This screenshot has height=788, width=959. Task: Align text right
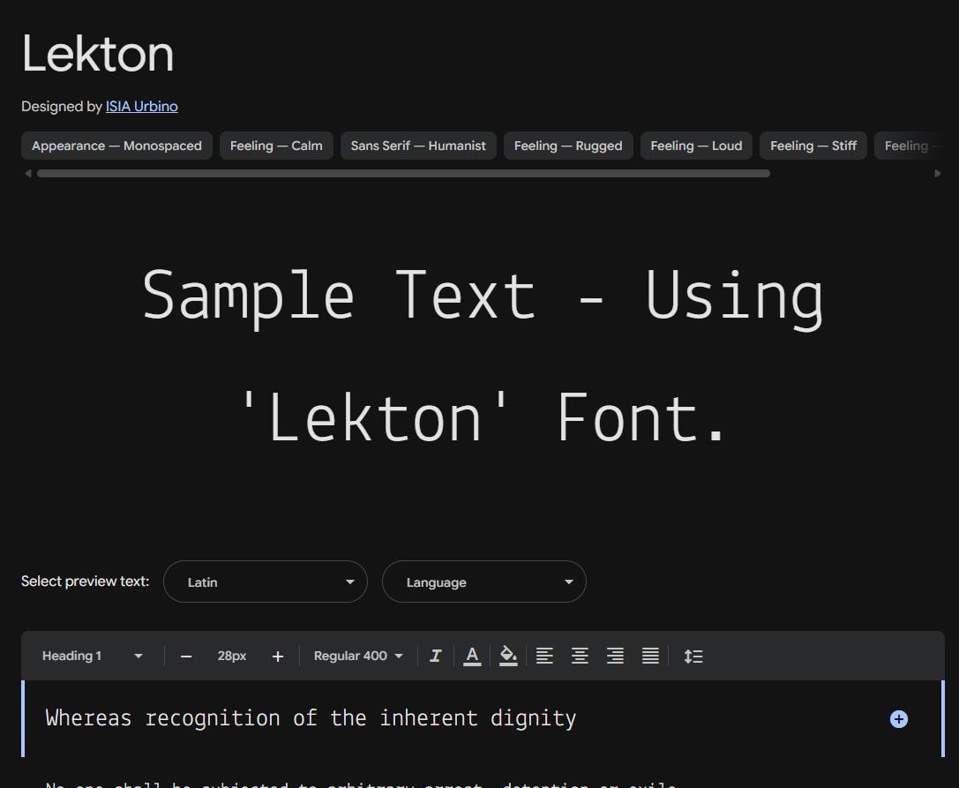(x=615, y=657)
